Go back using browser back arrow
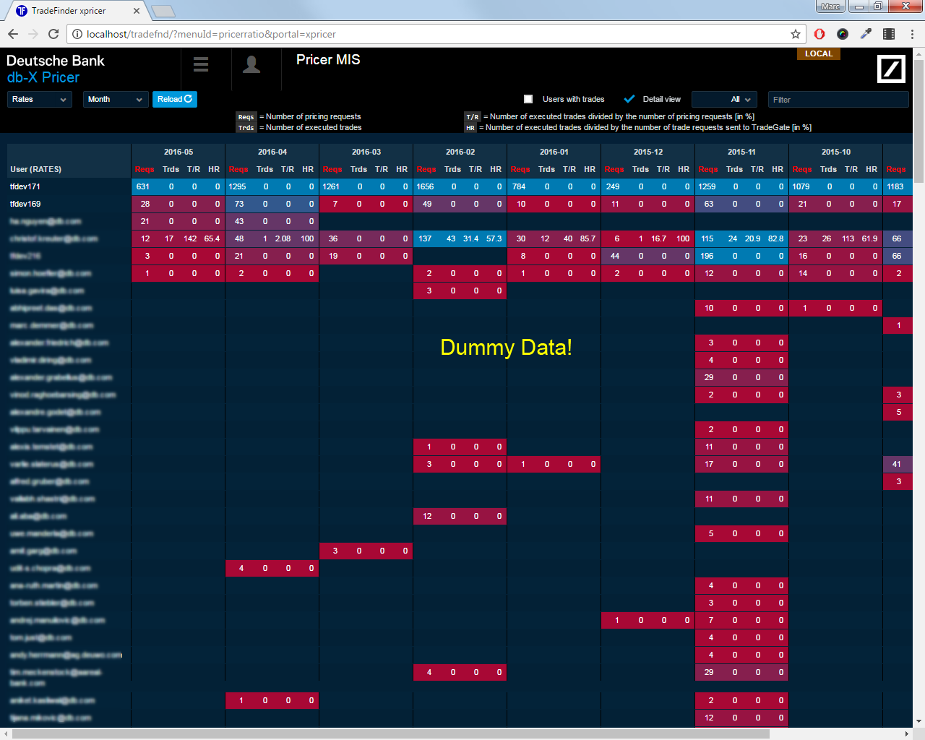This screenshot has width=925, height=740. pyautogui.click(x=13, y=34)
